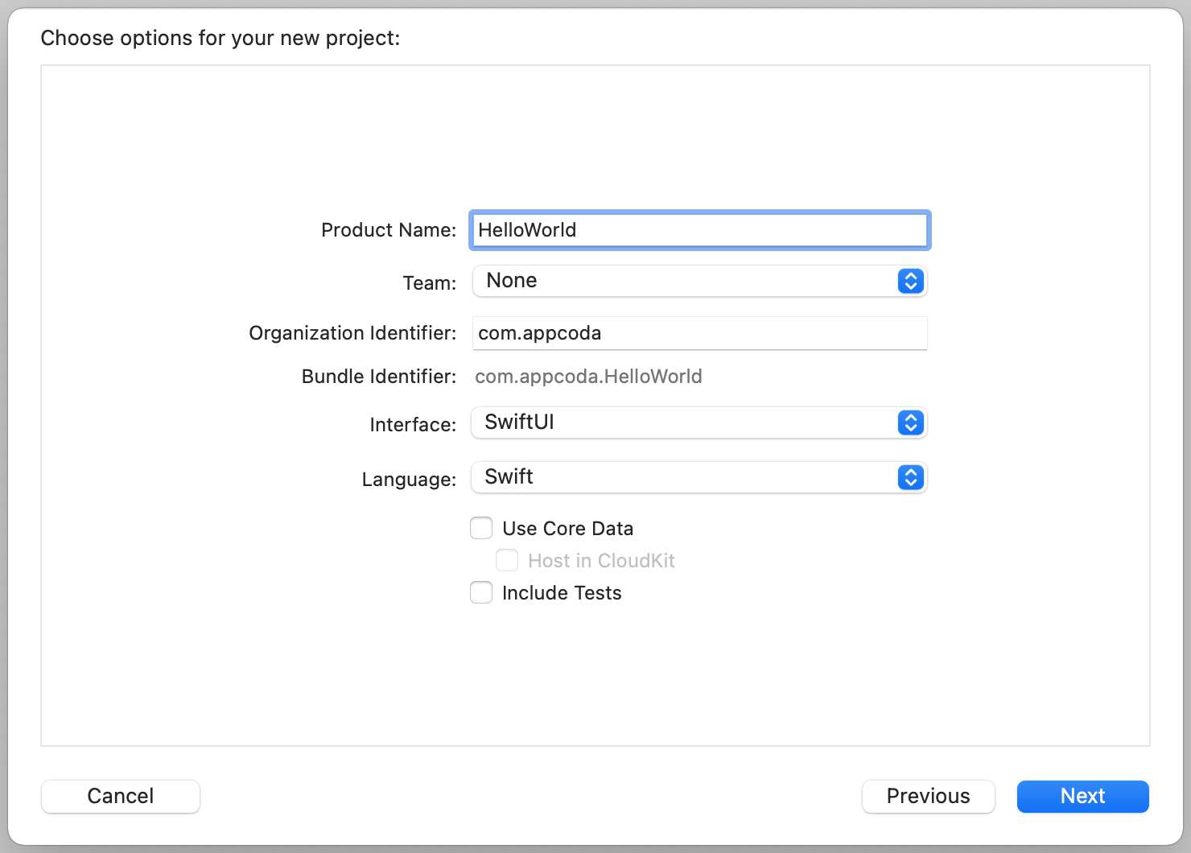
Task: Click the Swift label in Language field
Action: pyautogui.click(x=508, y=476)
